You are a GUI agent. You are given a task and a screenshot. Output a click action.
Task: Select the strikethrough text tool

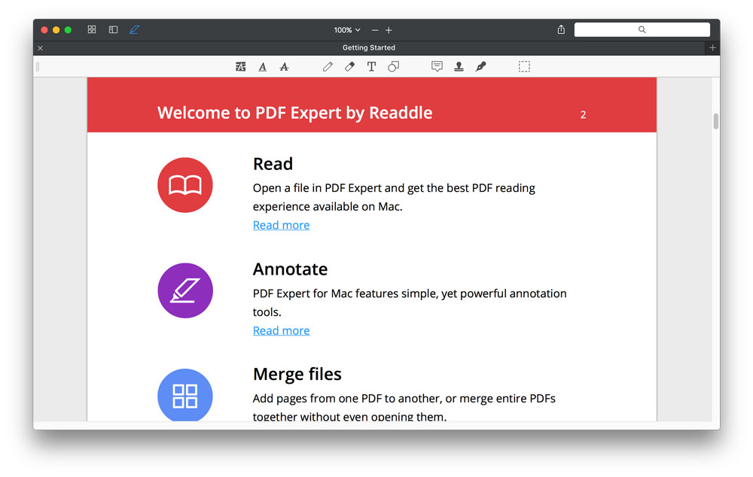click(285, 67)
